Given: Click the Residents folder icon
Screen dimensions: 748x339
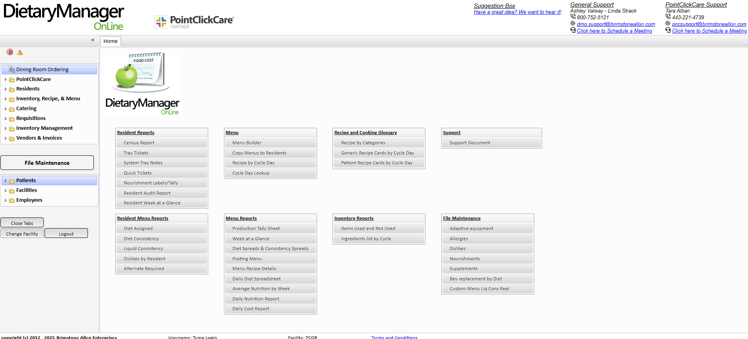Looking at the screenshot, I should pos(12,89).
